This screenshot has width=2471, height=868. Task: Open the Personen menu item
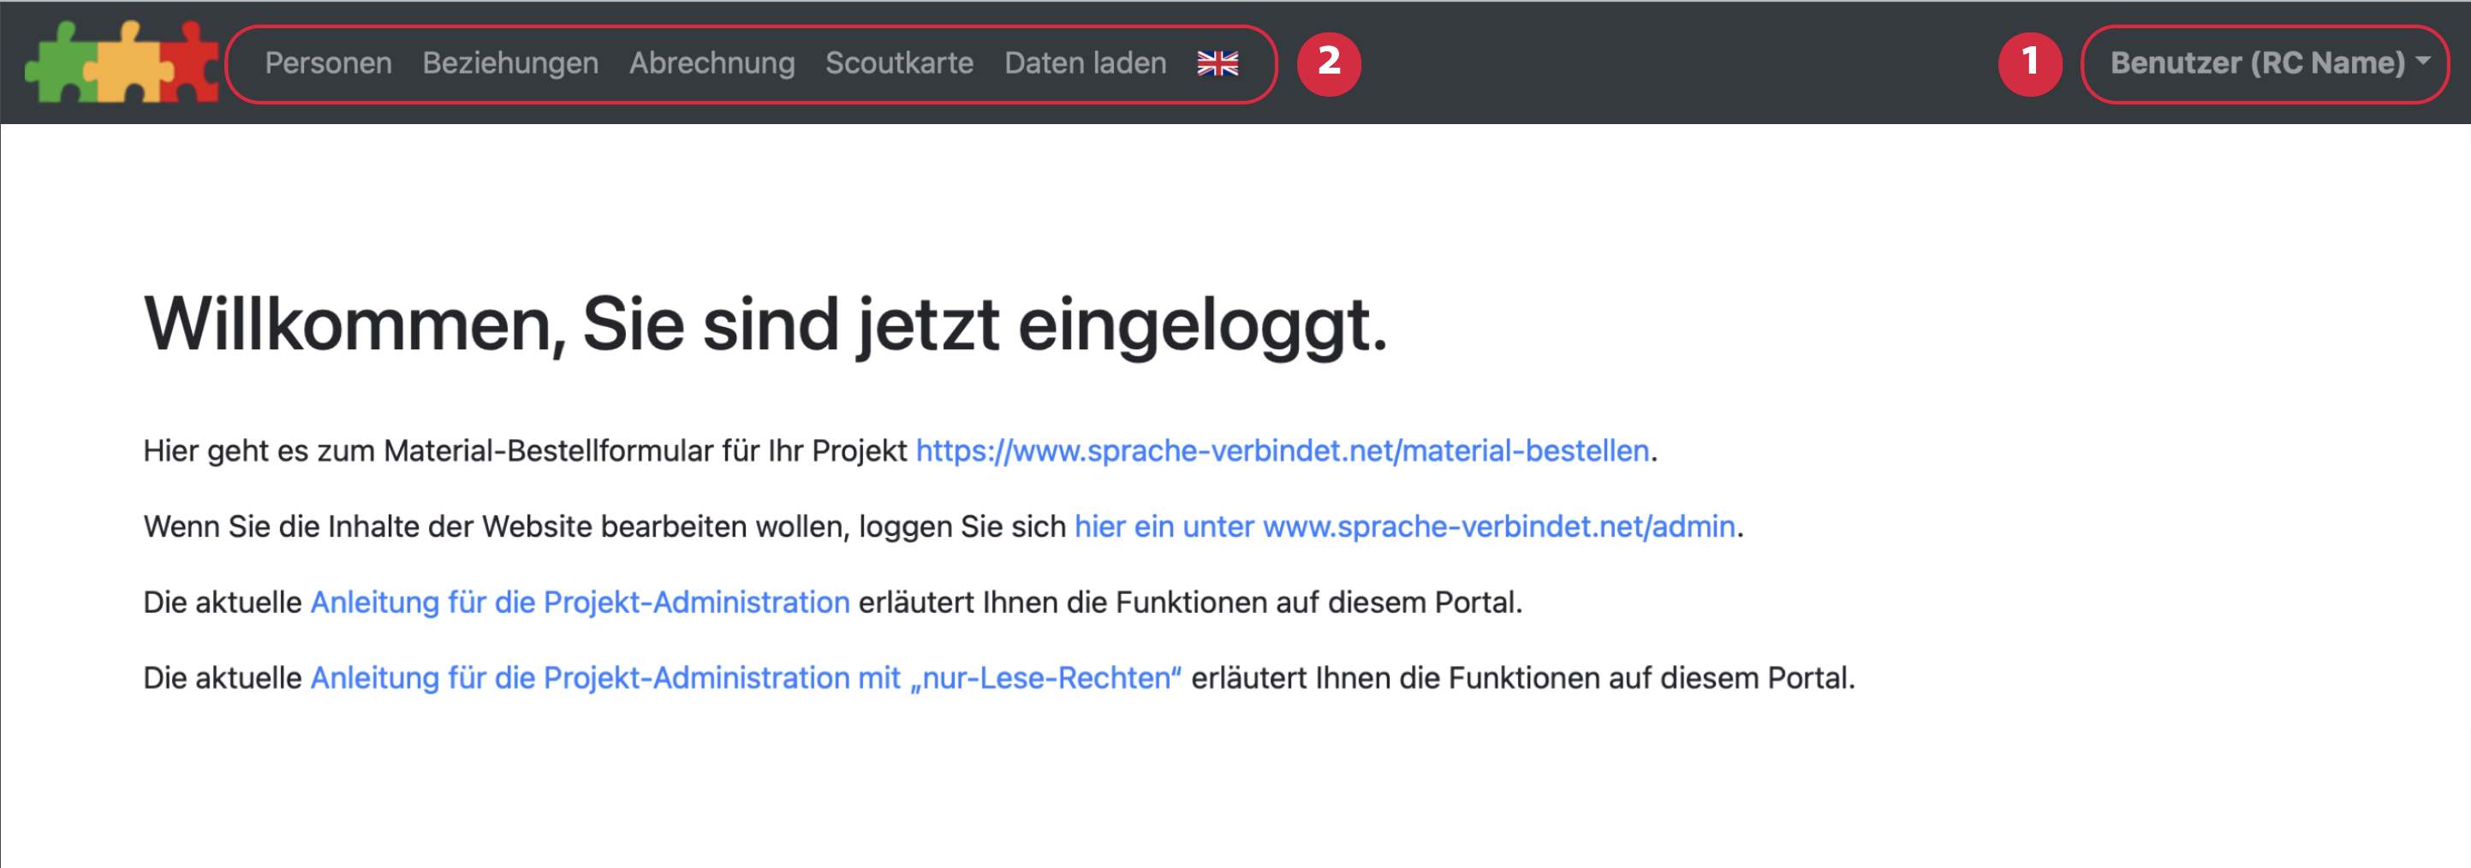click(328, 63)
